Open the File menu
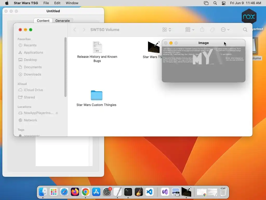The width and height of the screenshot is (266, 200). [x=46, y=3]
